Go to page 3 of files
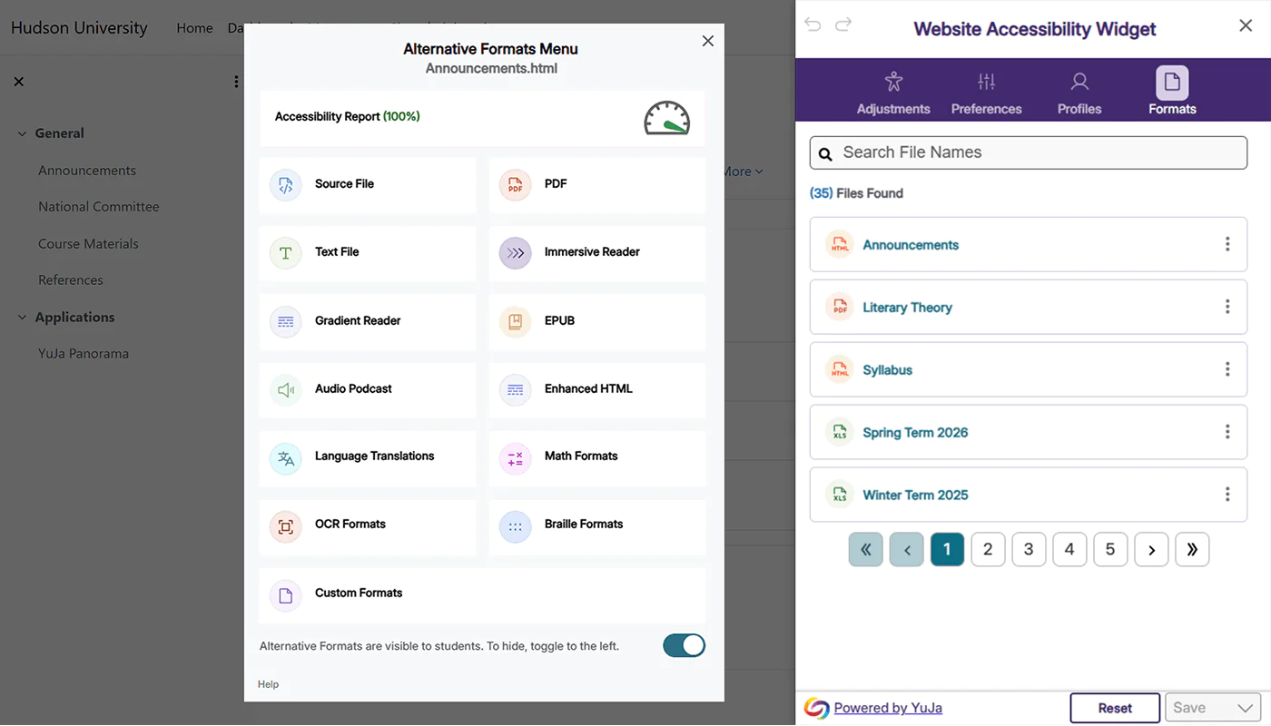 coord(1029,549)
